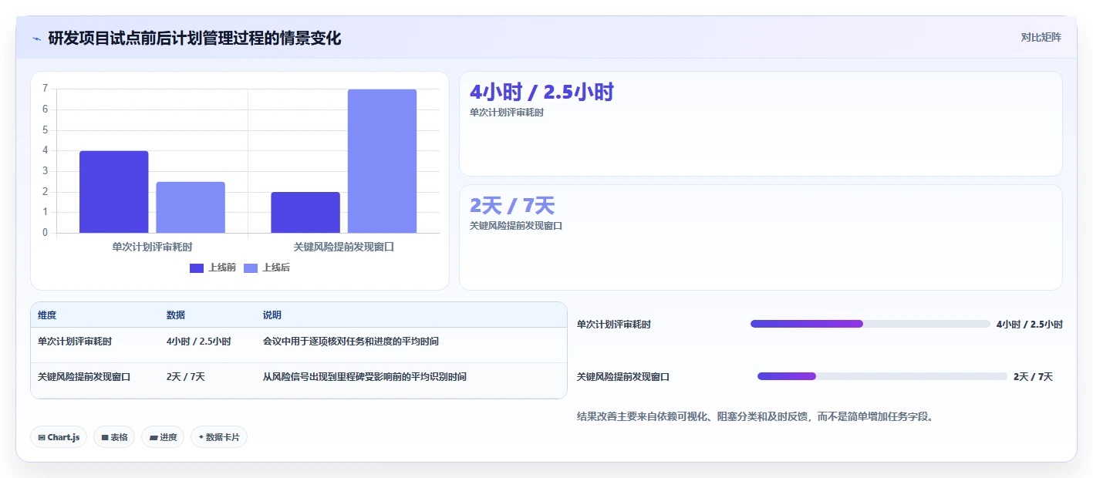
Task: Toggle the 上线前 legend swatch
Action: pyautogui.click(x=197, y=268)
